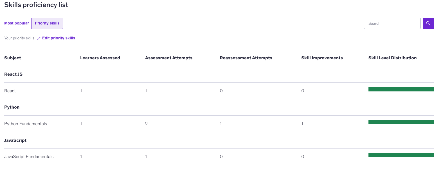Select the Priority skills tab
The width and height of the screenshot is (443, 173).
[x=47, y=23]
